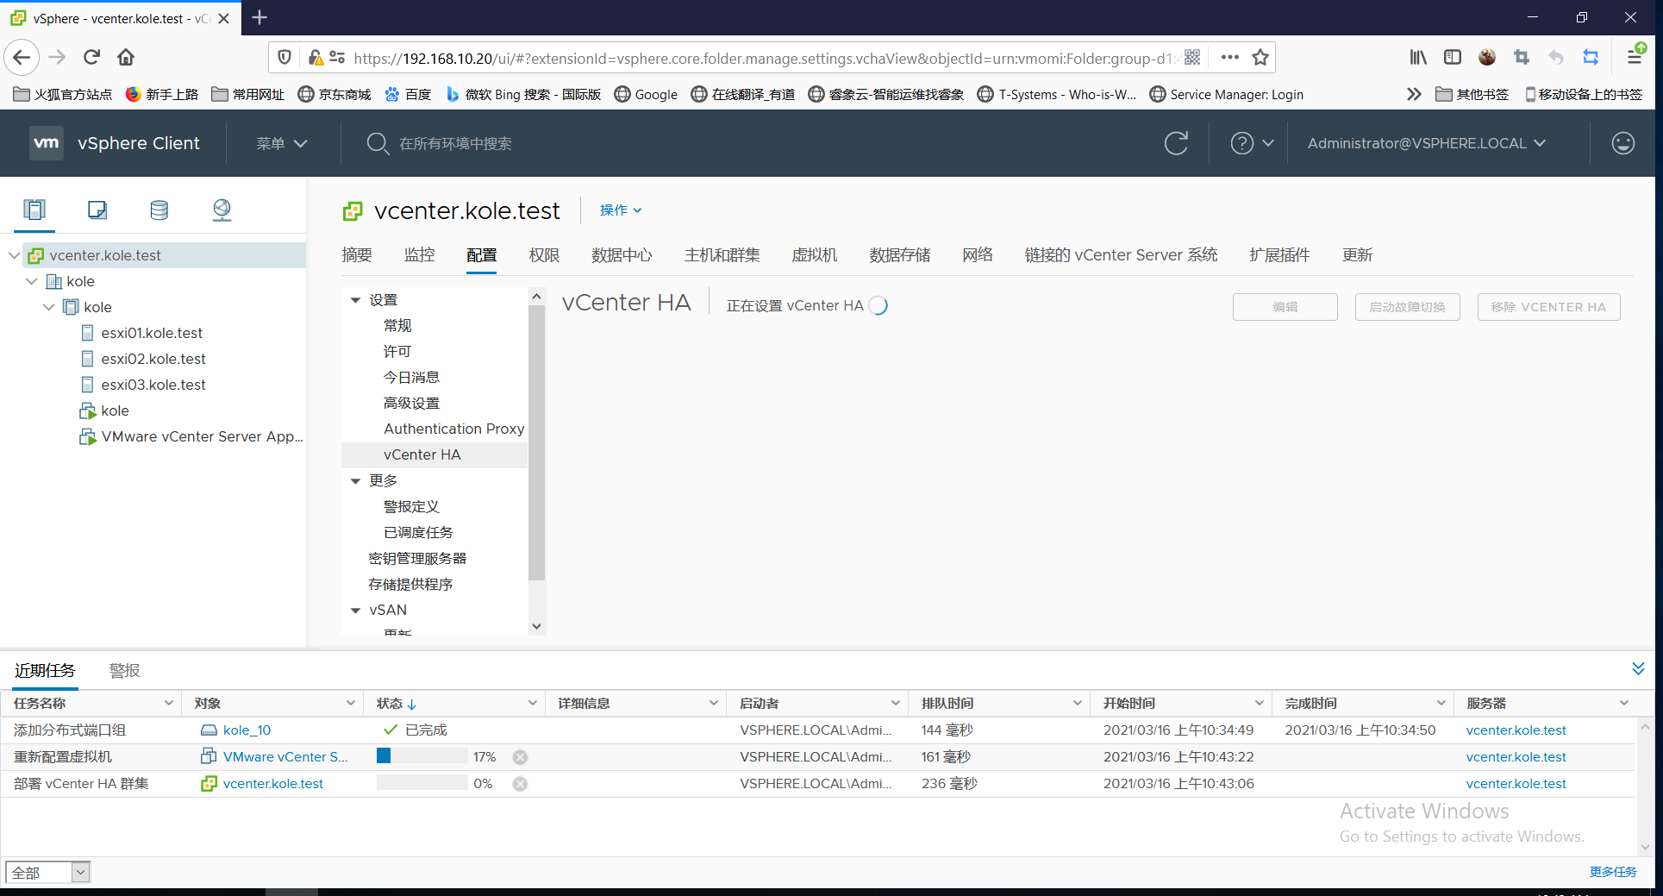Click the refresh inventory icon
1663x896 pixels.
tap(1176, 143)
